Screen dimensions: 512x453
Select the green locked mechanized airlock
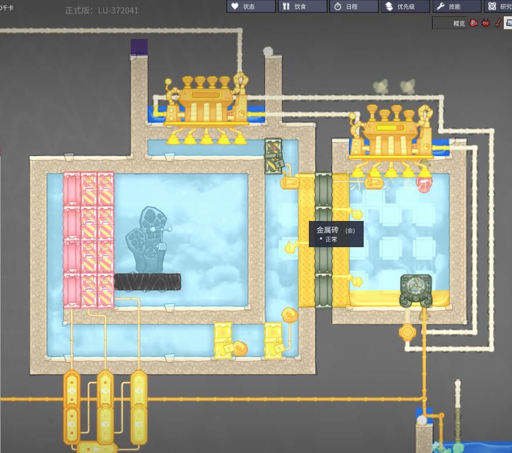274,156
